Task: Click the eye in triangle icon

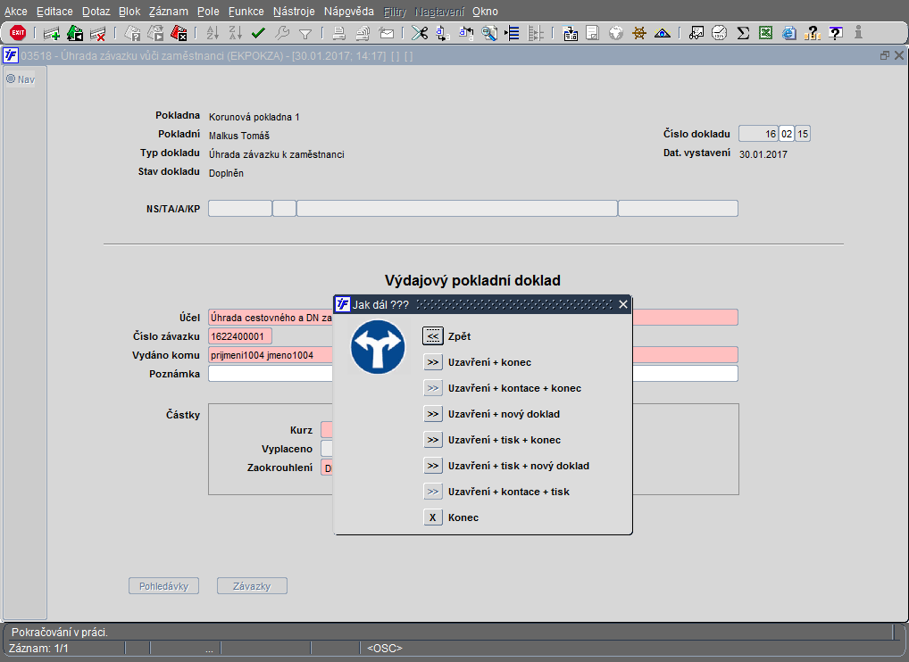Action: click(x=662, y=34)
